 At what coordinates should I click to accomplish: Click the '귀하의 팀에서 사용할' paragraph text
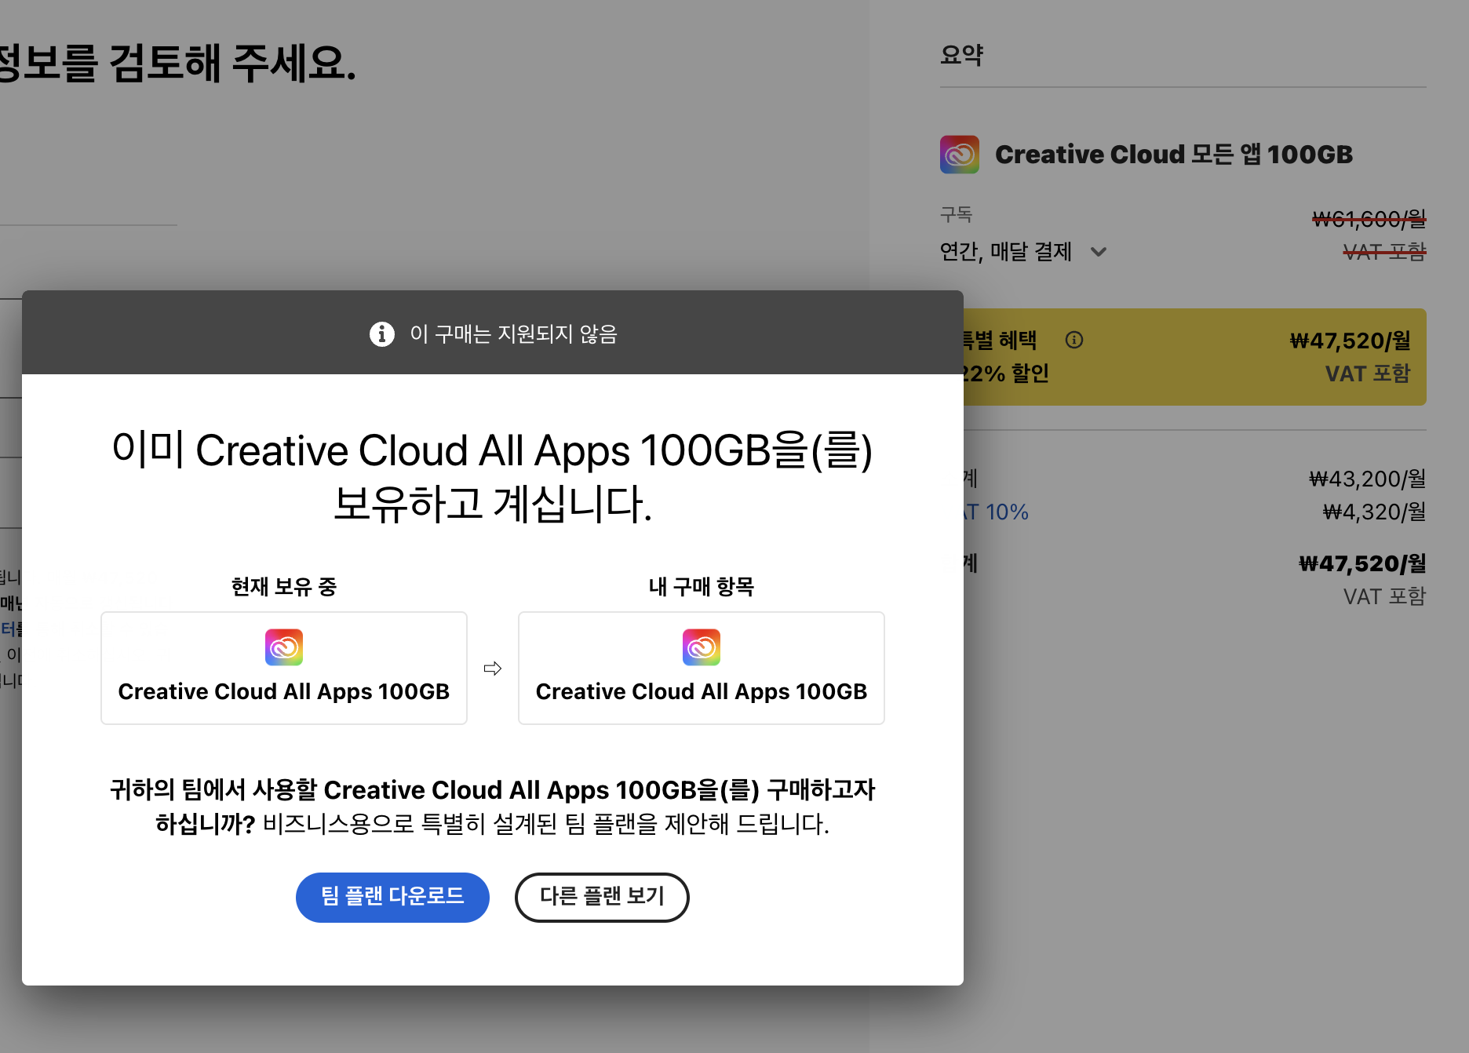click(493, 807)
